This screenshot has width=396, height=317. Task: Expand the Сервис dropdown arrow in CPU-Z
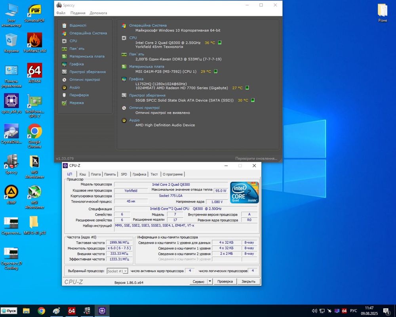click(210, 281)
